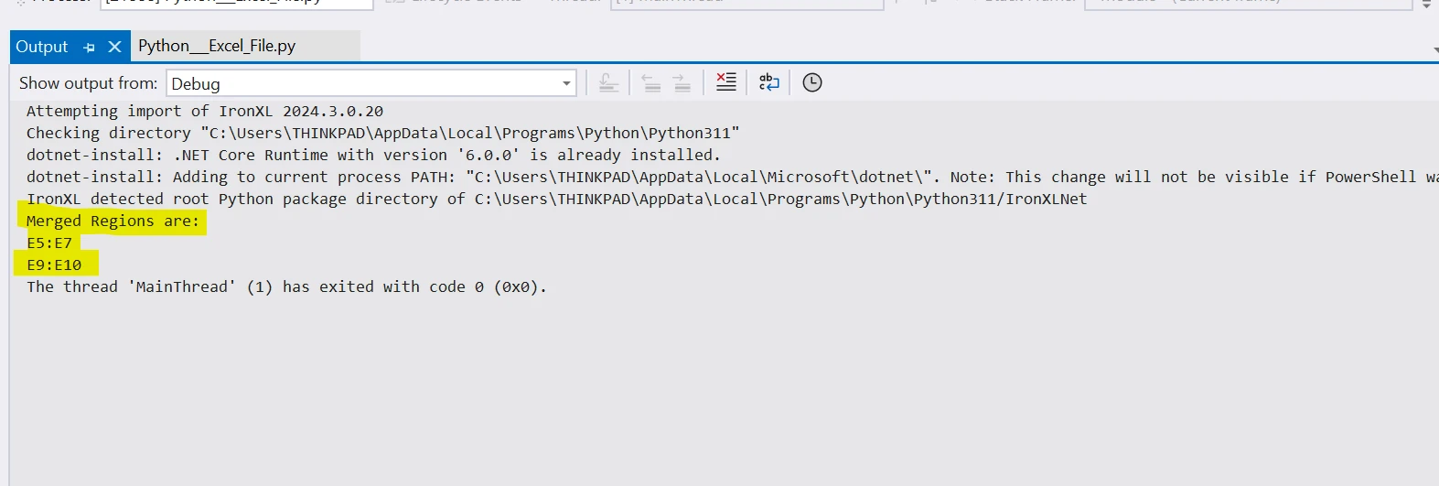This screenshot has width=1439, height=486.
Task: Open the Debug output source dropdown
Action: pyautogui.click(x=566, y=83)
